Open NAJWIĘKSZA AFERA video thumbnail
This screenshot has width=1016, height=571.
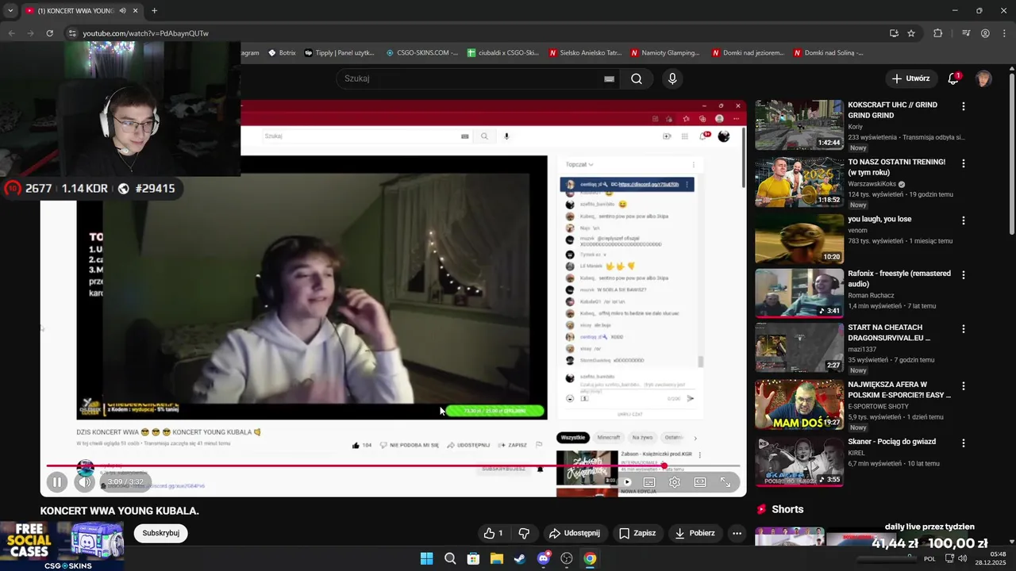tap(799, 404)
